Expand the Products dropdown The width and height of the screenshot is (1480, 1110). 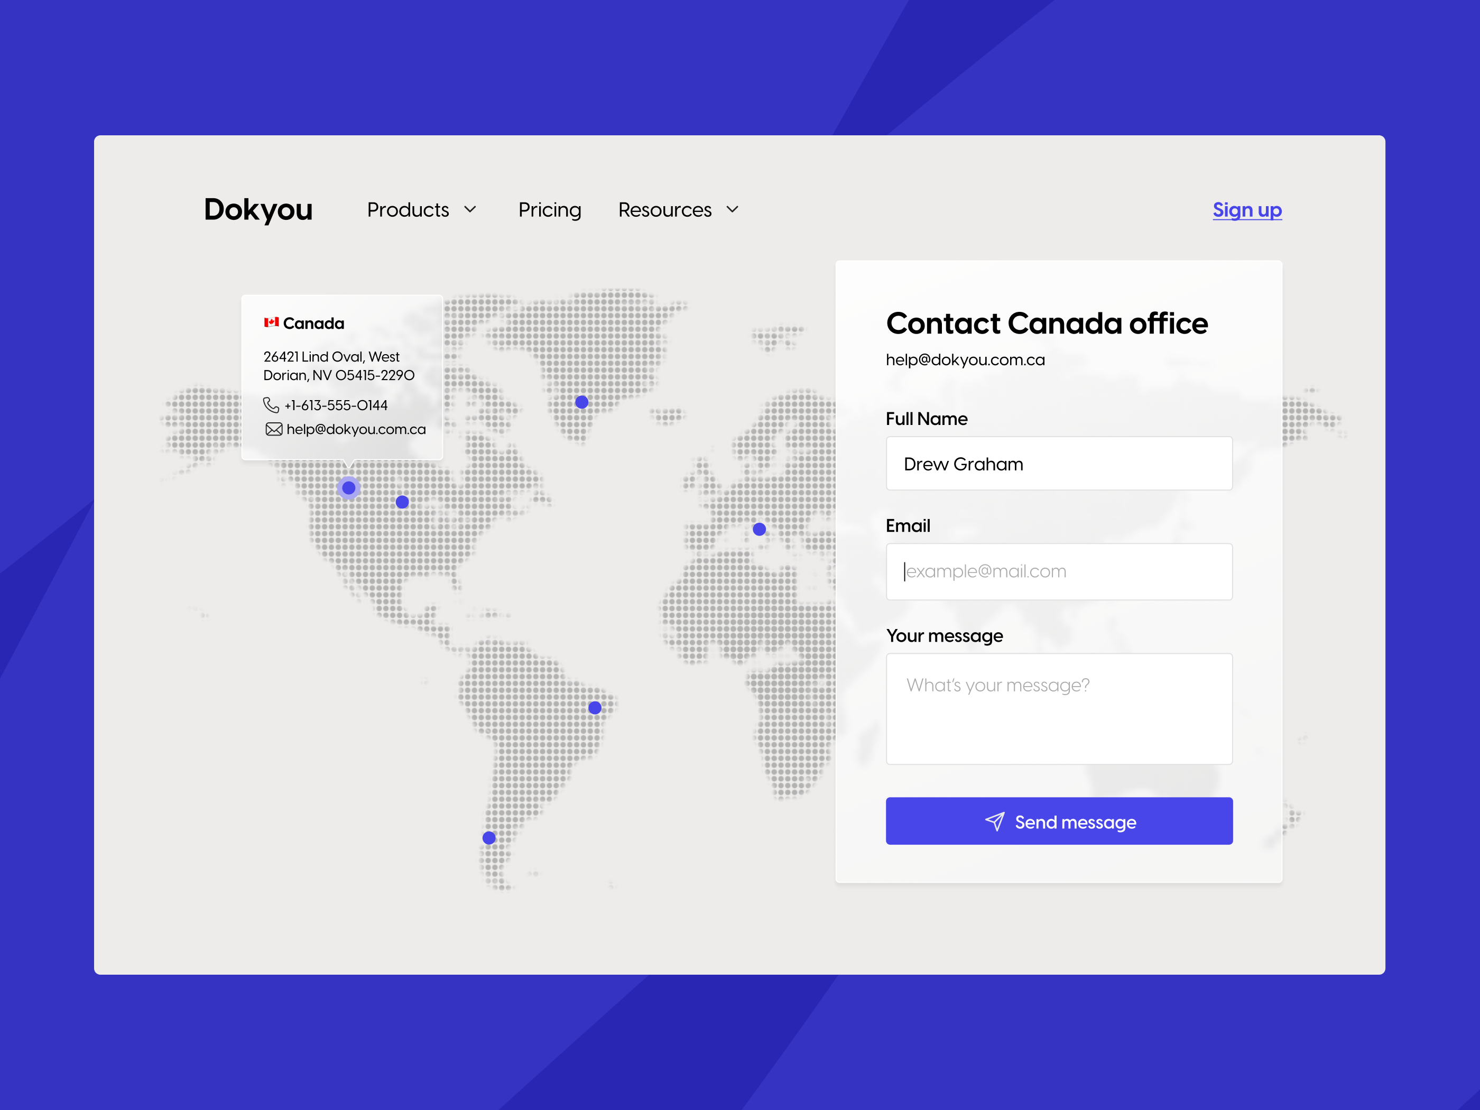coord(422,209)
